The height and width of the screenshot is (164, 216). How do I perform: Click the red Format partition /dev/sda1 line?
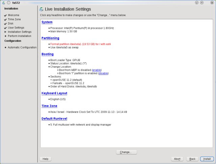point(80,44)
